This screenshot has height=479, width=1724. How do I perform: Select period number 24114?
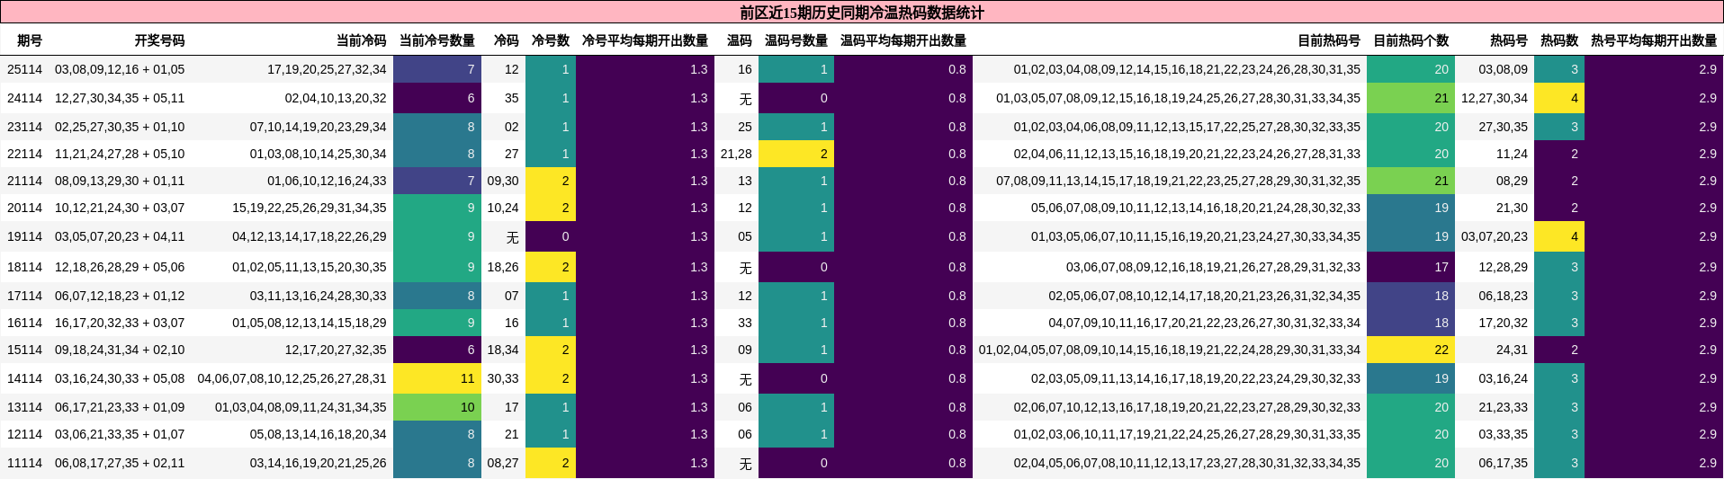coord(24,98)
